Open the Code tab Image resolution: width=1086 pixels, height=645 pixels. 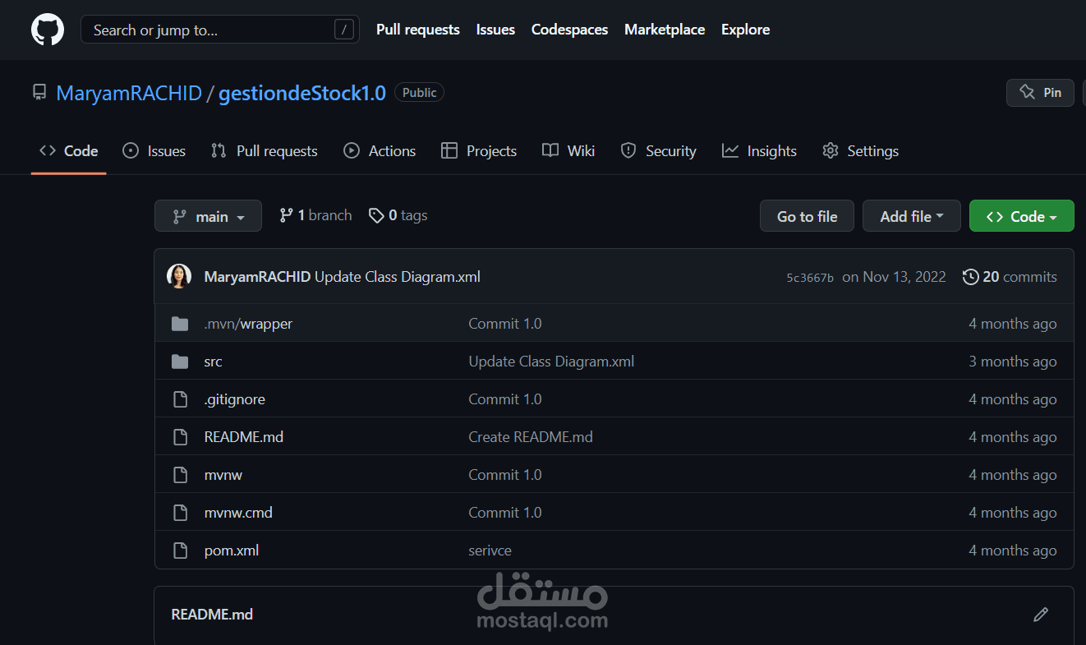coord(69,151)
